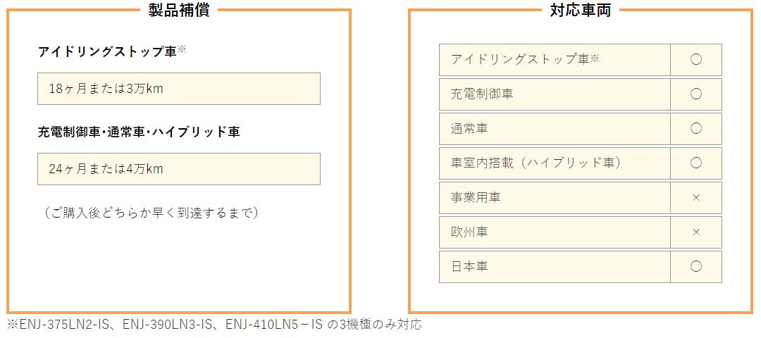Screen dimensions: 761x338
Task: Click the 24ヶ月または4万km warranty box
Action: tap(178, 169)
